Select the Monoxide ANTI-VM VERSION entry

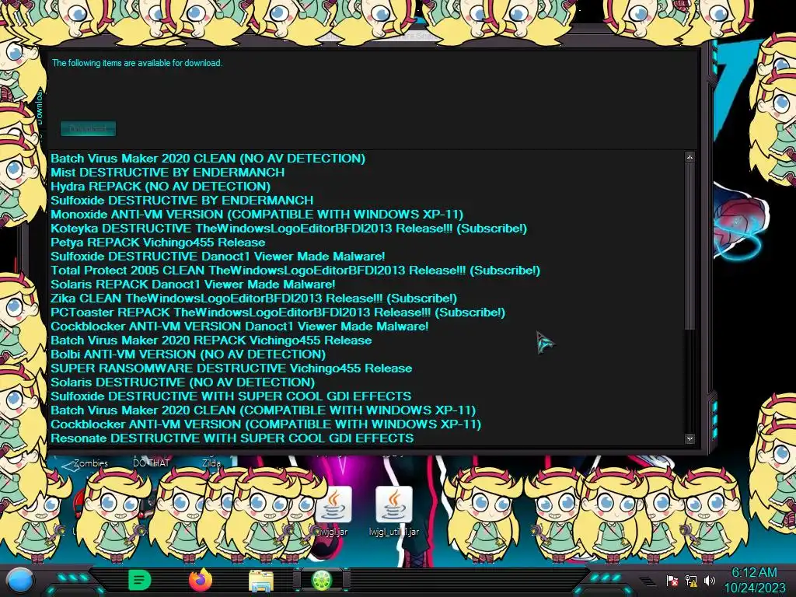coord(257,215)
